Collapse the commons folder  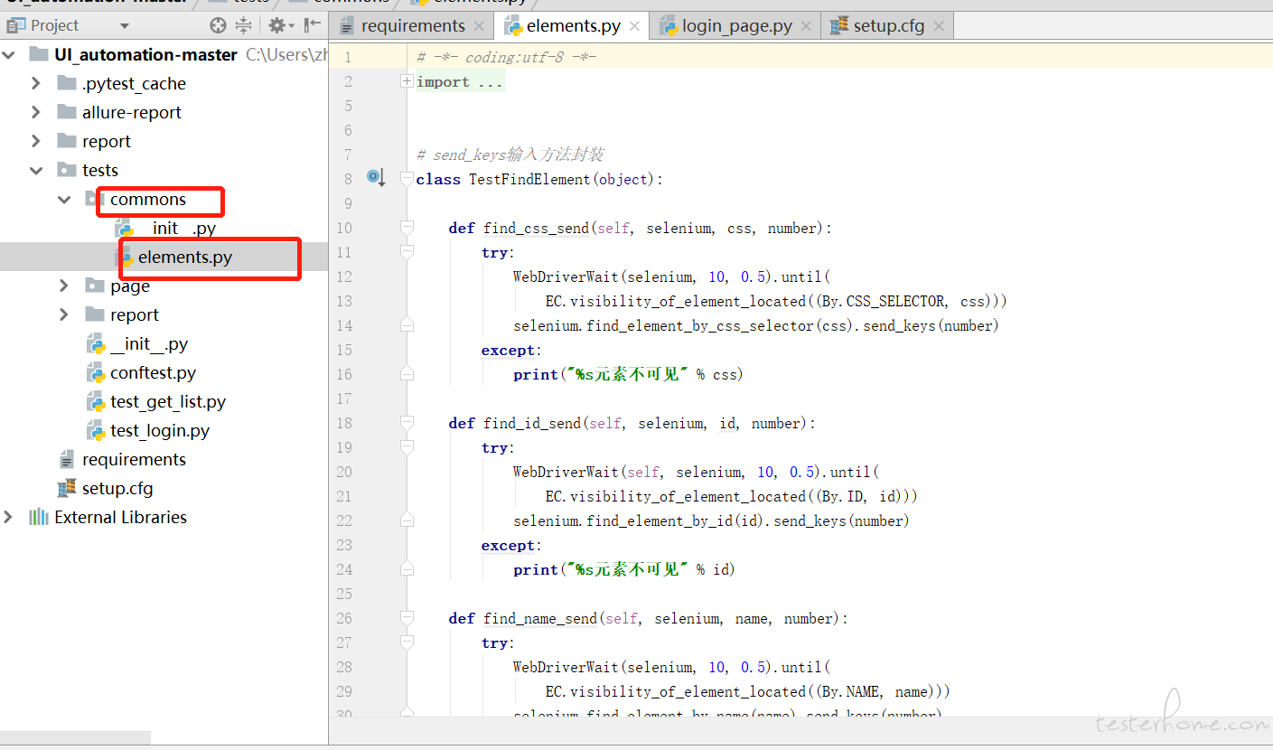coord(64,199)
